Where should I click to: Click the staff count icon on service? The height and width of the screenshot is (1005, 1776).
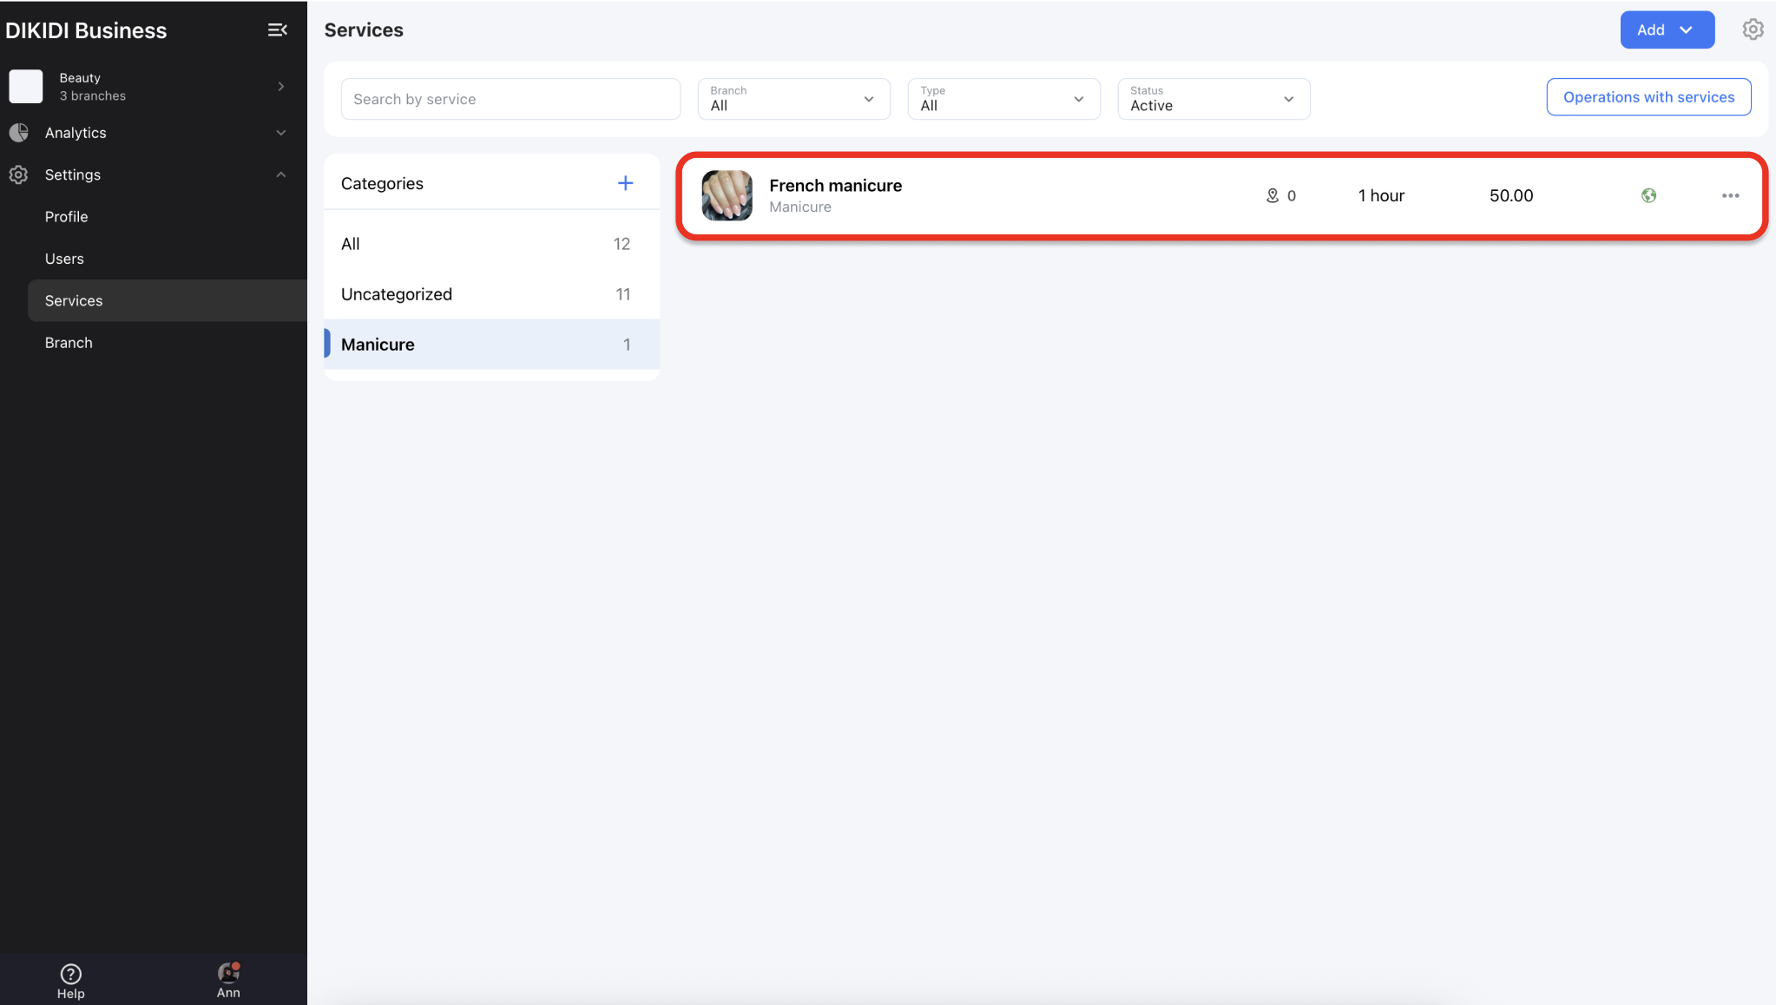tap(1273, 196)
